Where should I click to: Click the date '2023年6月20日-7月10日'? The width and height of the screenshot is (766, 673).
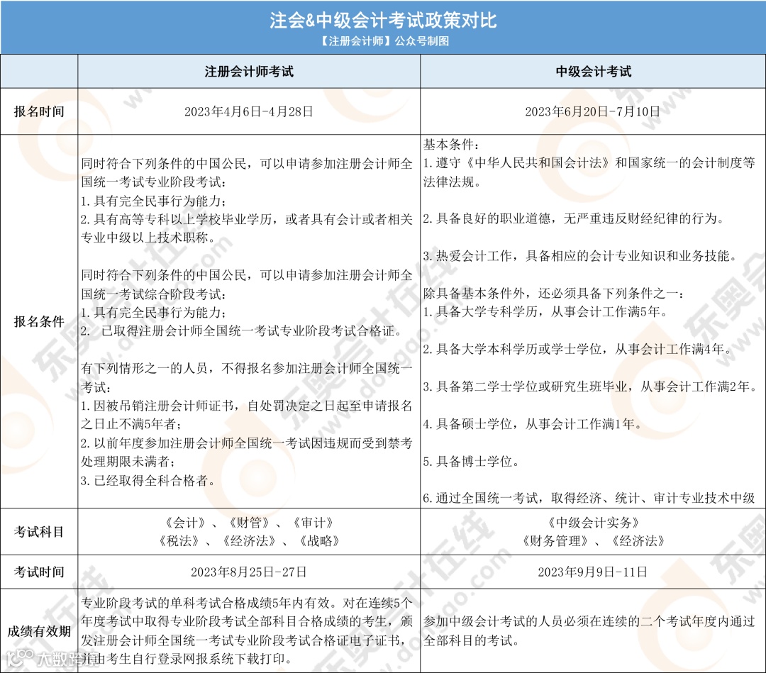pyautogui.click(x=592, y=112)
